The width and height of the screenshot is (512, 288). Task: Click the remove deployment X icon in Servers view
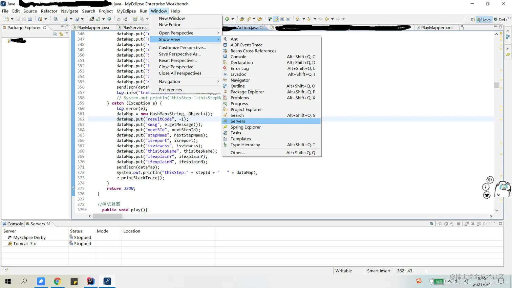473,224
